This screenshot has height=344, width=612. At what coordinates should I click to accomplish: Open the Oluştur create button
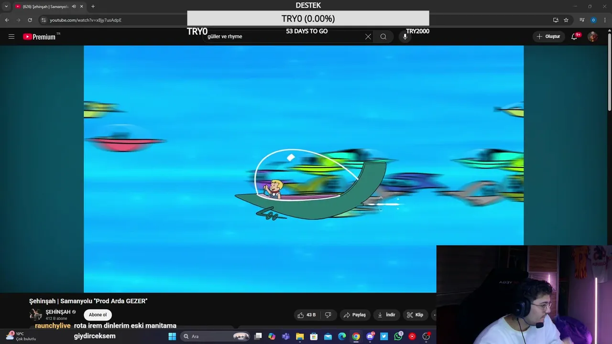(x=548, y=36)
